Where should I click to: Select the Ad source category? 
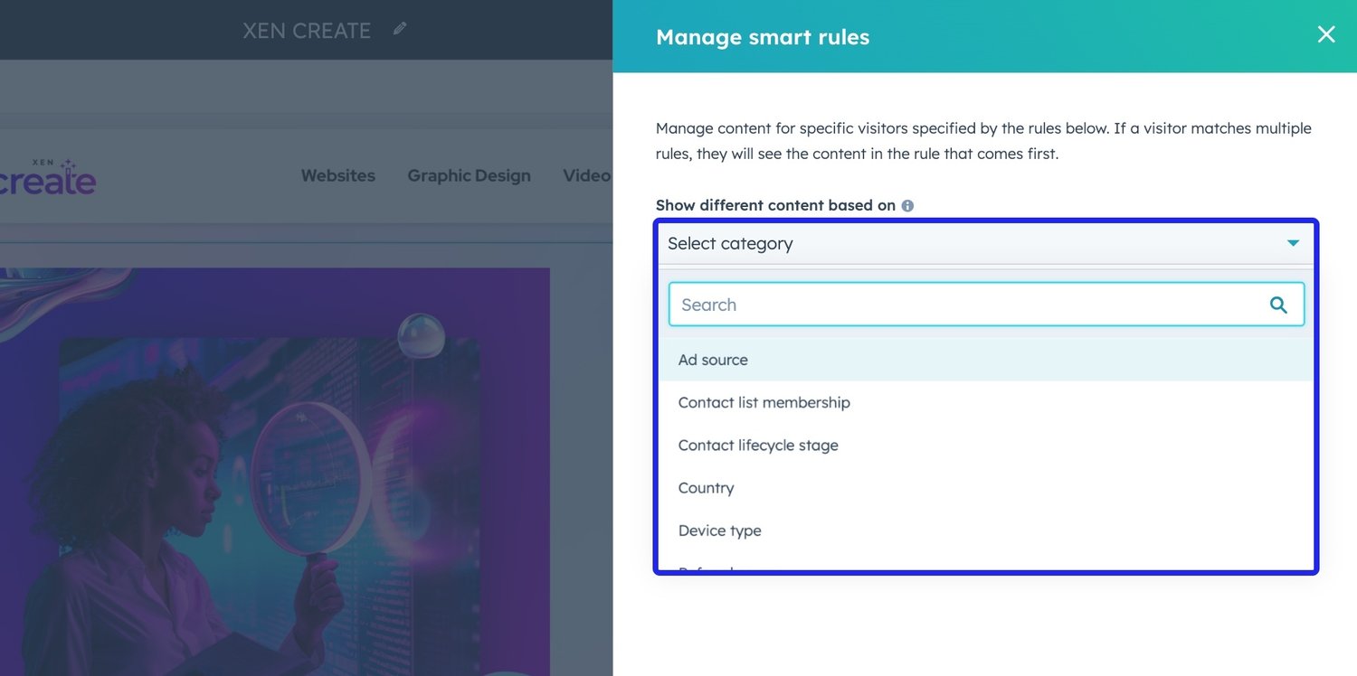713,359
